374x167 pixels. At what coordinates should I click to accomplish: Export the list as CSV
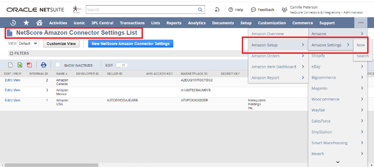[x=11, y=65]
